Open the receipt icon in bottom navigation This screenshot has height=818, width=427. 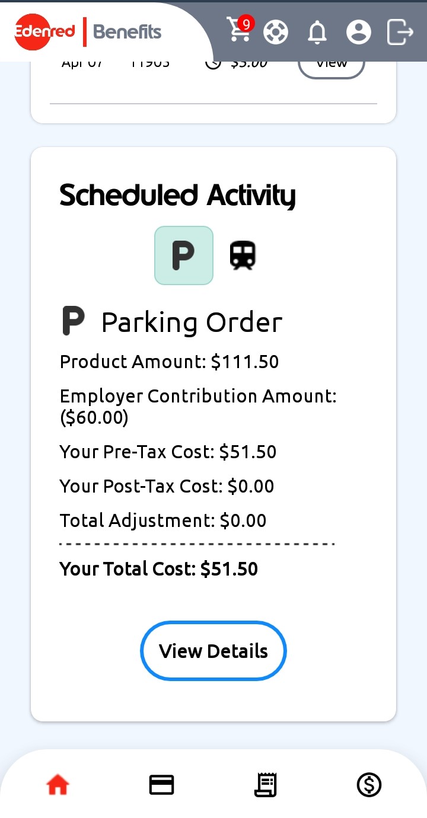point(265,785)
